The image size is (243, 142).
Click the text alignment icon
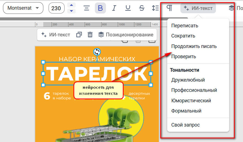(87, 8)
